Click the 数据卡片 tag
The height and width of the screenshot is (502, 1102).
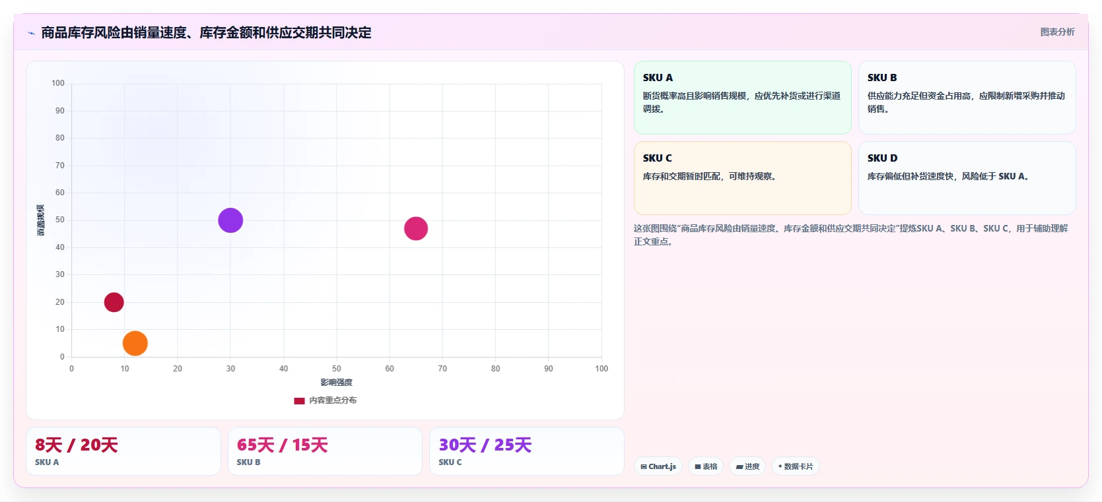pos(795,466)
